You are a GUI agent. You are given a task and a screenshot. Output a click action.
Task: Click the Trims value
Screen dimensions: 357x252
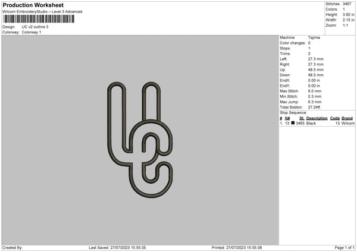coord(309,53)
